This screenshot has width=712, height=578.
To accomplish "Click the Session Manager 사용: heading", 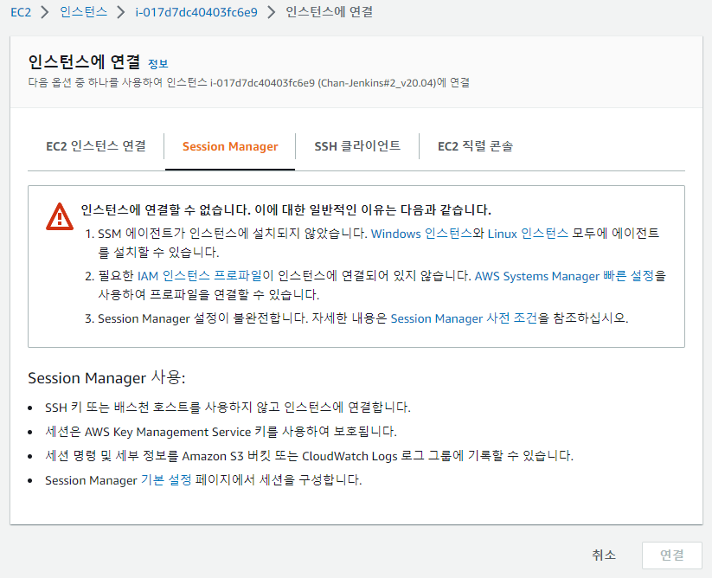I will pos(106,378).
